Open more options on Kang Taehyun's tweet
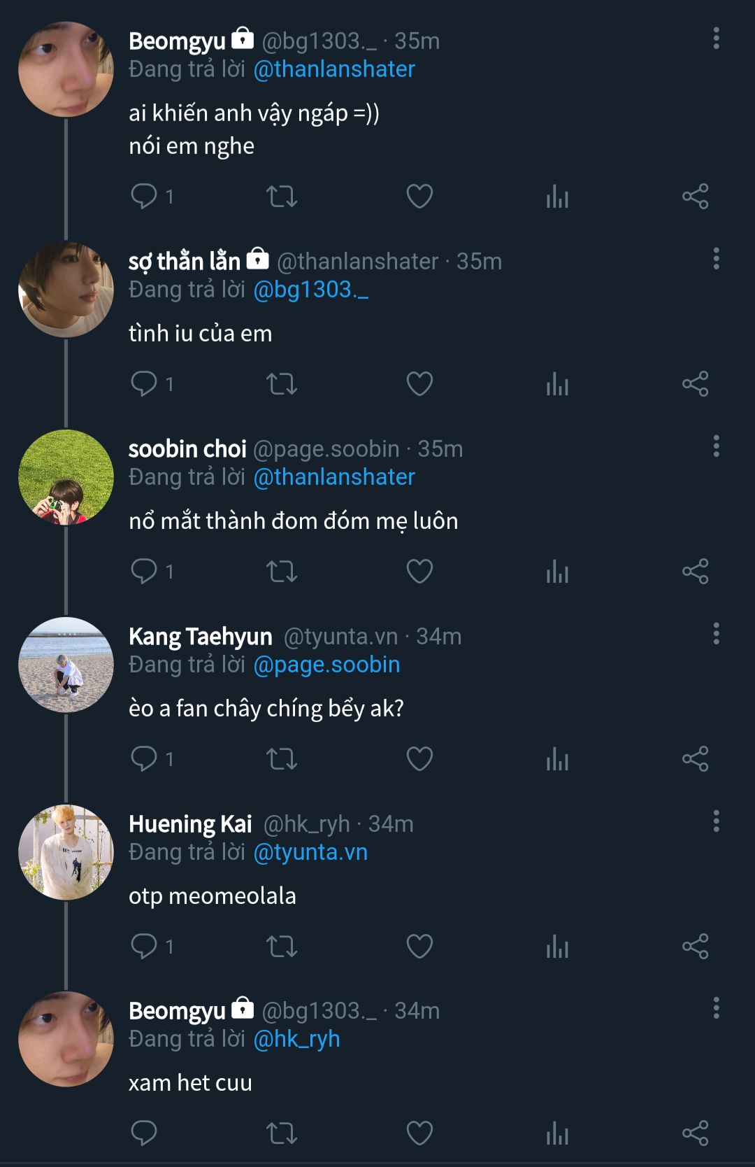 (716, 634)
